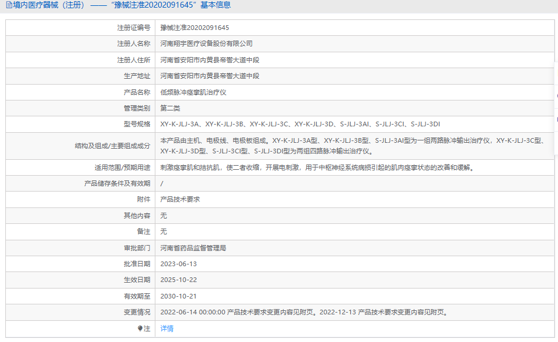Click the effective date 2025-10-22
Image resolution: width=558 pixels, height=342 pixels.
(179, 280)
